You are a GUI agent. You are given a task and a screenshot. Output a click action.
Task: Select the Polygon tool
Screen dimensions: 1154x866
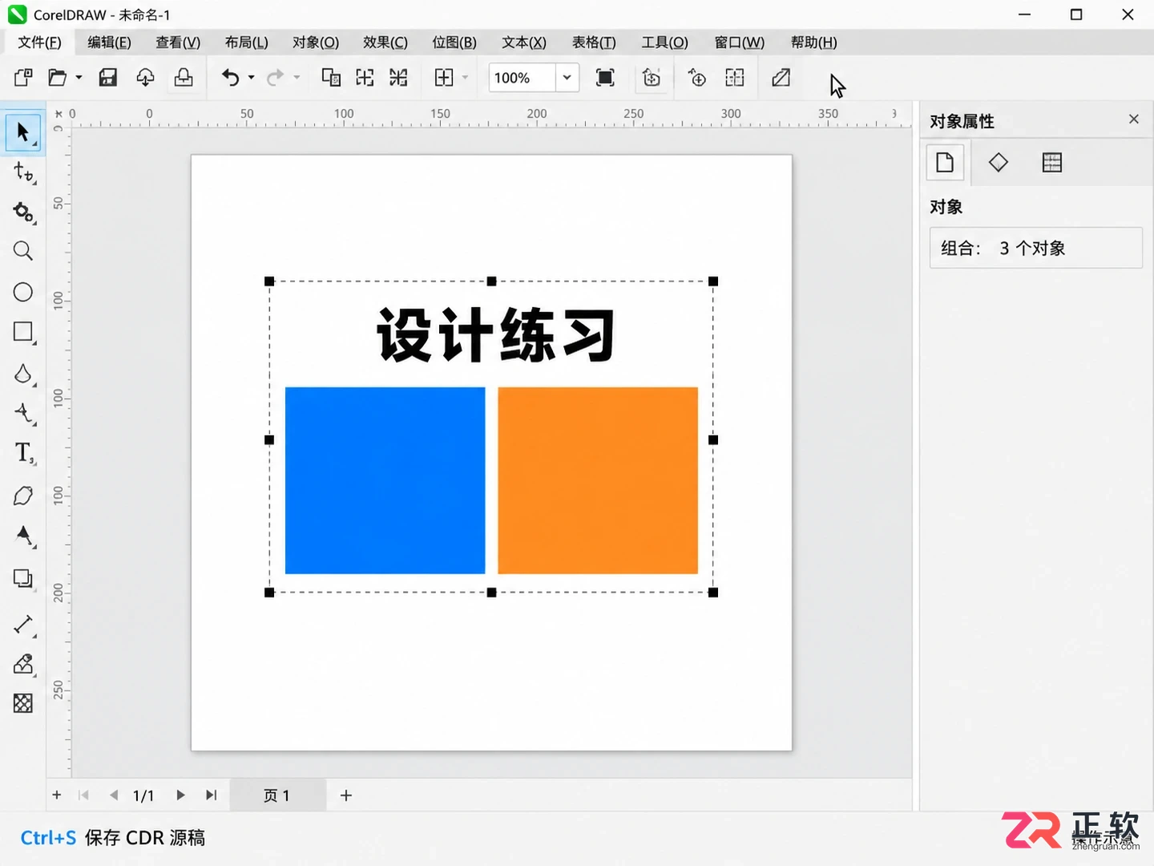point(23,496)
